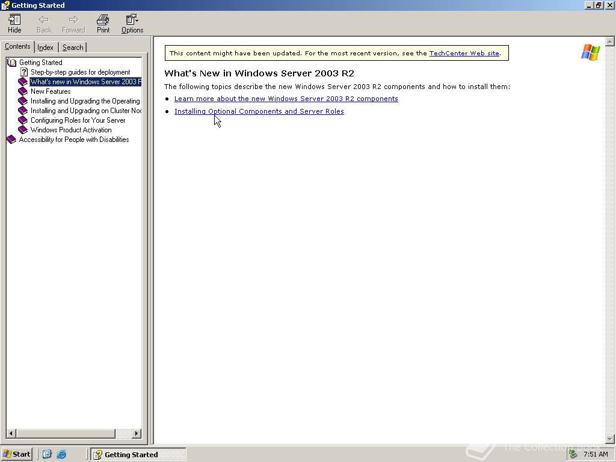Screen dimensions: 616x462
Task: Follow the TechCenter Web site link
Action: (x=464, y=53)
